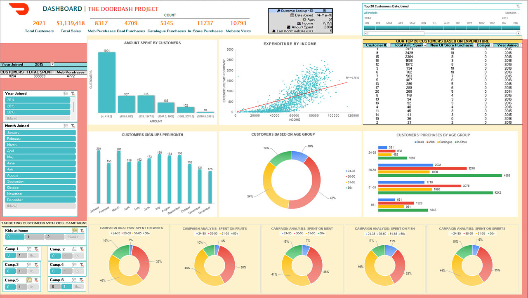Clear filter on Camp.1 slicer
This screenshot has height=298, width=528.
tap(36, 249)
